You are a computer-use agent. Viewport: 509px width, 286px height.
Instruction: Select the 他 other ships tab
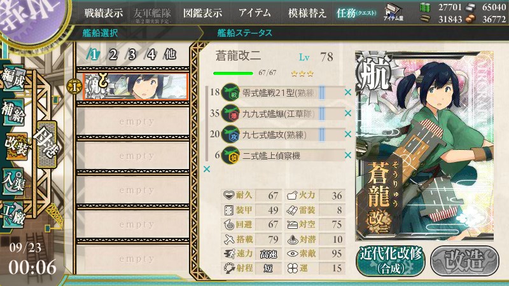(x=170, y=55)
